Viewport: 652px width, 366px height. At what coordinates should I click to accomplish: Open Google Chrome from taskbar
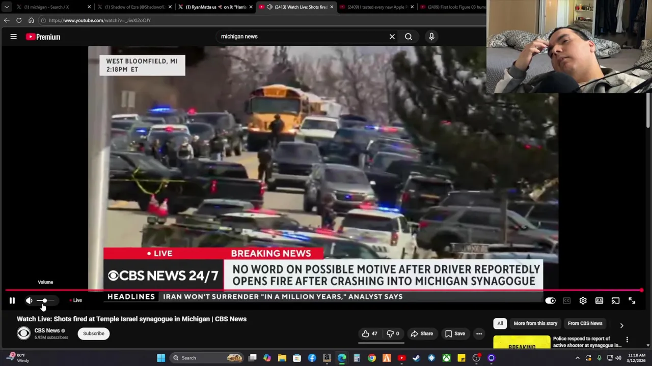tap(372, 358)
